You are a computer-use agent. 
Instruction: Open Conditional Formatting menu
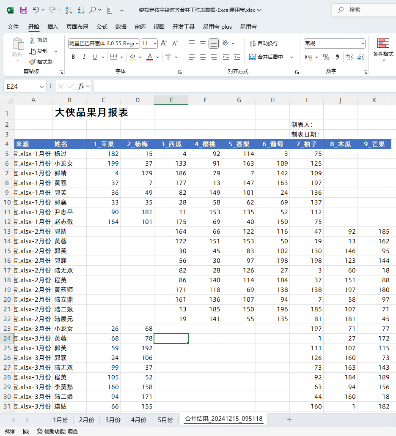tap(383, 49)
